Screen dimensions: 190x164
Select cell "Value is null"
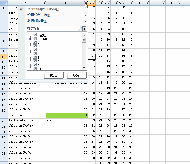click(x=27, y=105)
